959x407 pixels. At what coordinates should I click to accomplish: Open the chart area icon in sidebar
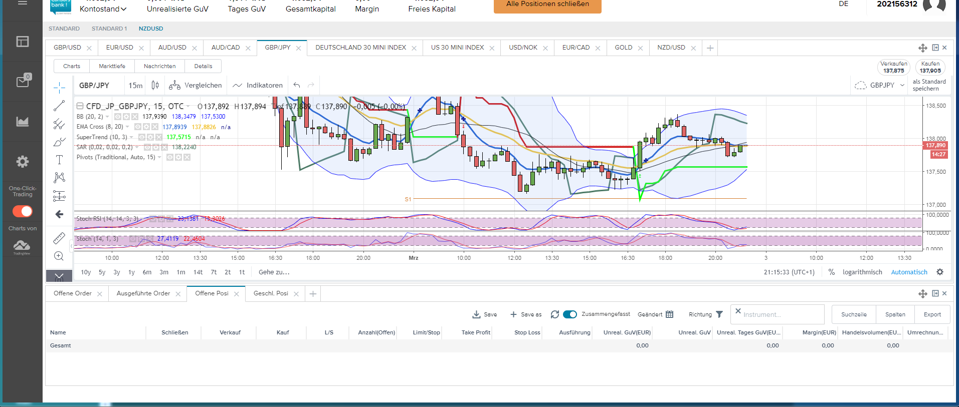[x=23, y=121]
